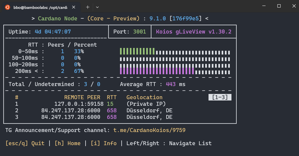Click the RTT : Peers / Percent header
This screenshot has width=299, height=156.
click(x=62, y=45)
